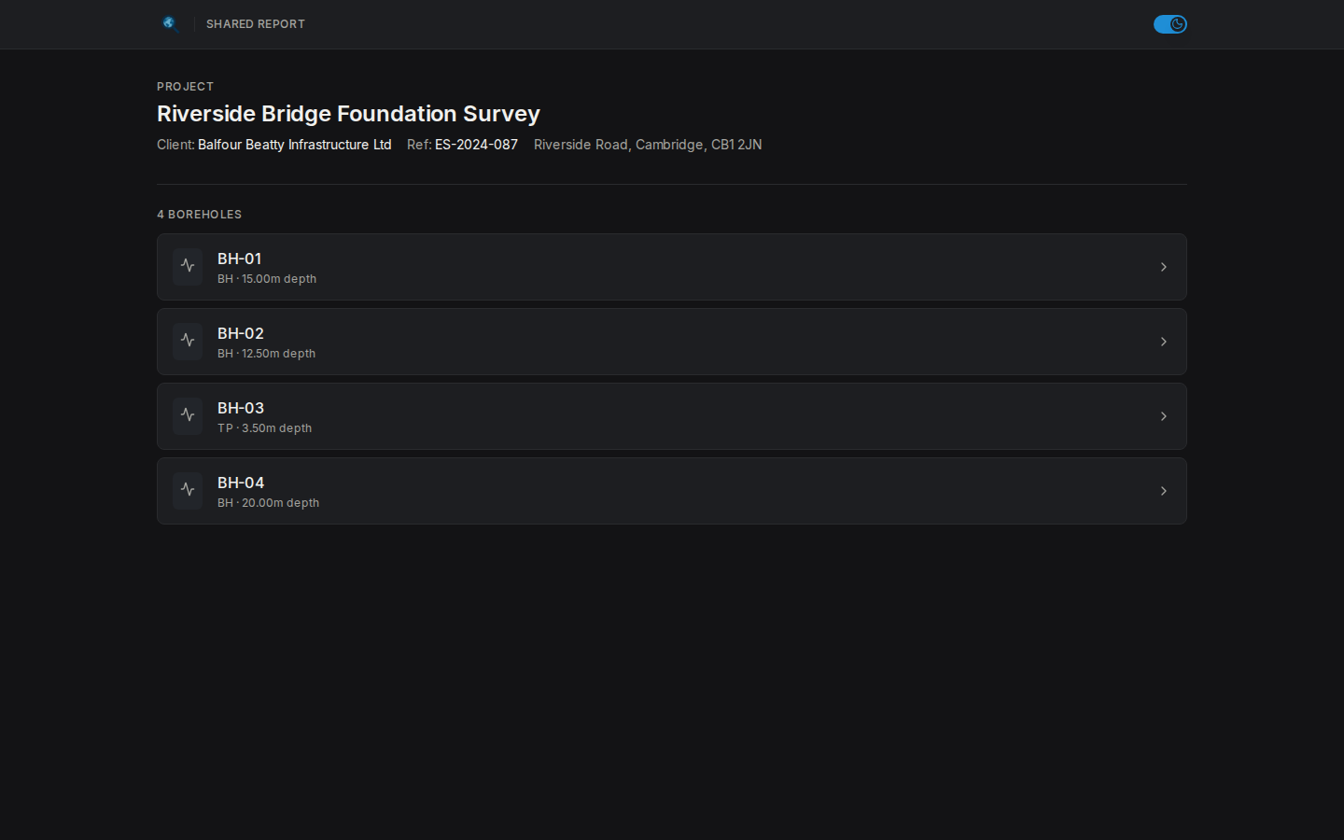Click the 4 Boreholes section heading
Image resolution: width=1344 pixels, height=840 pixels.
(199, 215)
